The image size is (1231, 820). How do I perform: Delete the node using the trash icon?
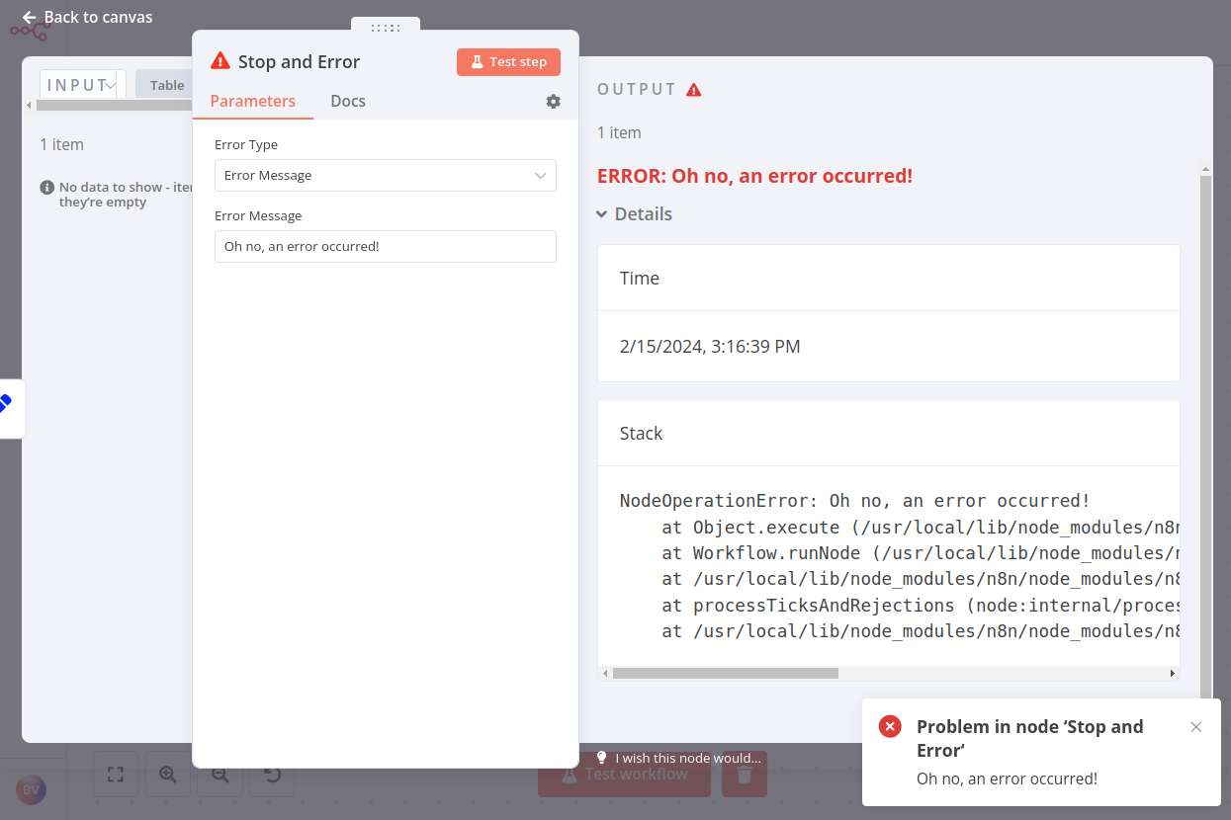click(744, 774)
